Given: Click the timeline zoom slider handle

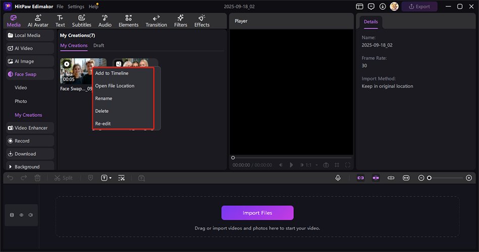Looking at the screenshot, I should point(430,178).
